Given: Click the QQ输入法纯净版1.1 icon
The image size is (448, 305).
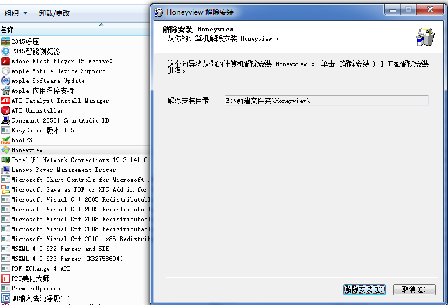Looking at the screenshot, I should pyautogui.click(x=5, y=298).
